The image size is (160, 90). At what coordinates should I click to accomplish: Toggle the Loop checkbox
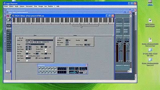(27, 60)
